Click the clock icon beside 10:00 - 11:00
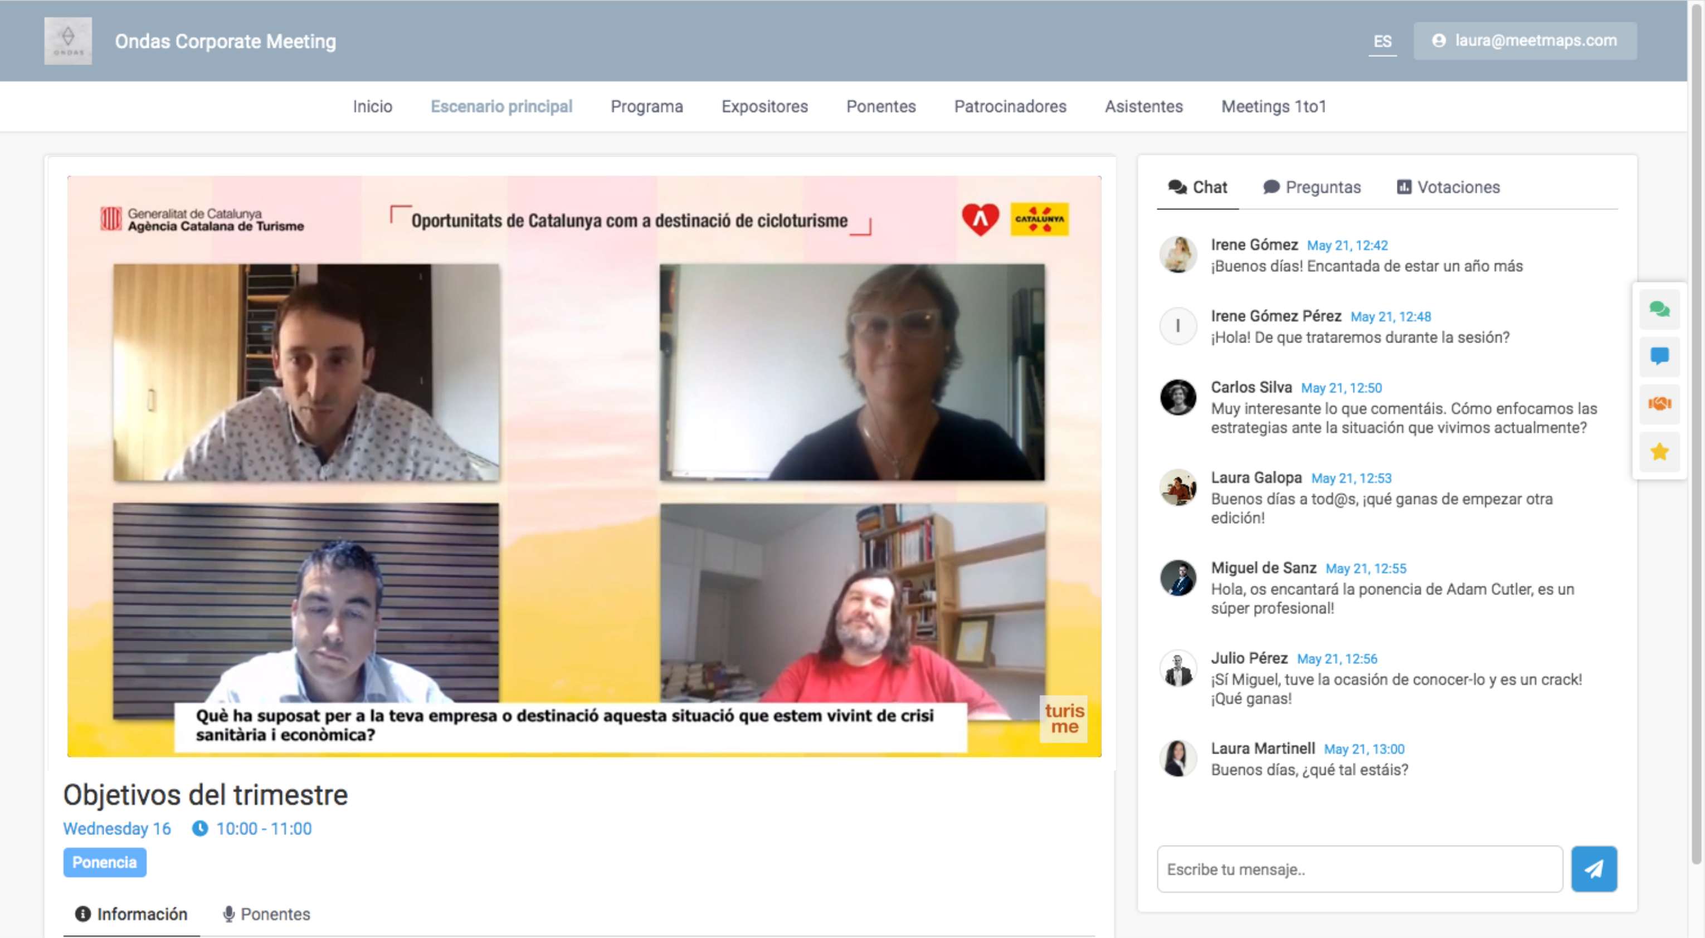The width and height of the screenshot is (1705, 938). pyautogui.click(x=200, y=828)
